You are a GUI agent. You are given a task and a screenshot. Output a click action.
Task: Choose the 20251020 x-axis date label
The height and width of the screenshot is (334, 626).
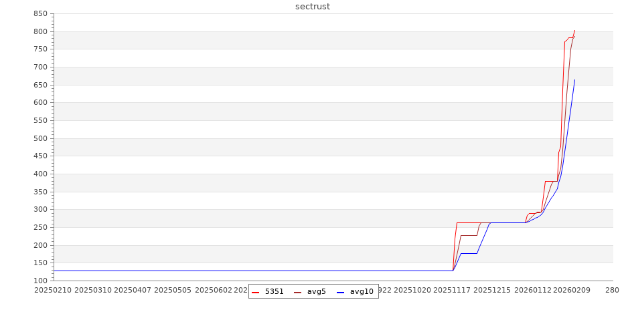[x=412, y=290]
